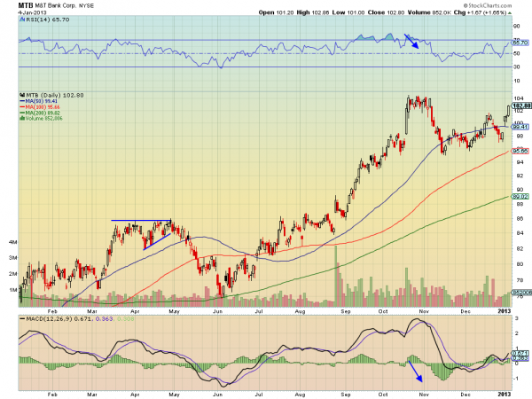Click the 852006 volume tag on axis
Image resolution: width=532 pixels, height=399 pixels.
point(521,292)
